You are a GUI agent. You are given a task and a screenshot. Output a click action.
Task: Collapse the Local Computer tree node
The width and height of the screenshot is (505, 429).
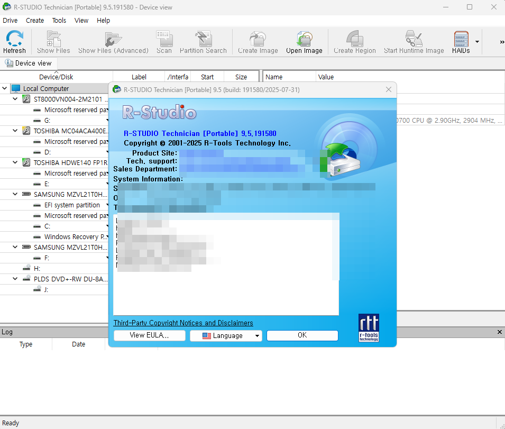pos(5,88)
